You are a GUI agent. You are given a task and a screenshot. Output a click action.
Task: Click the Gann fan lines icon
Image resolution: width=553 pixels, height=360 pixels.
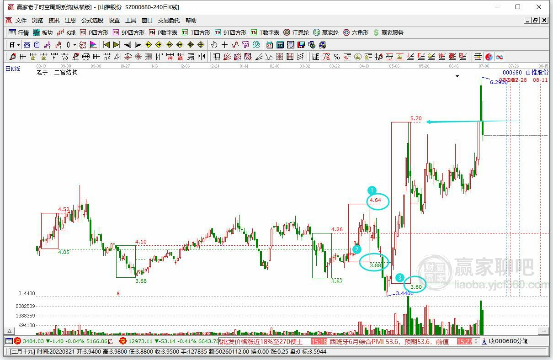tap(227, 57)
